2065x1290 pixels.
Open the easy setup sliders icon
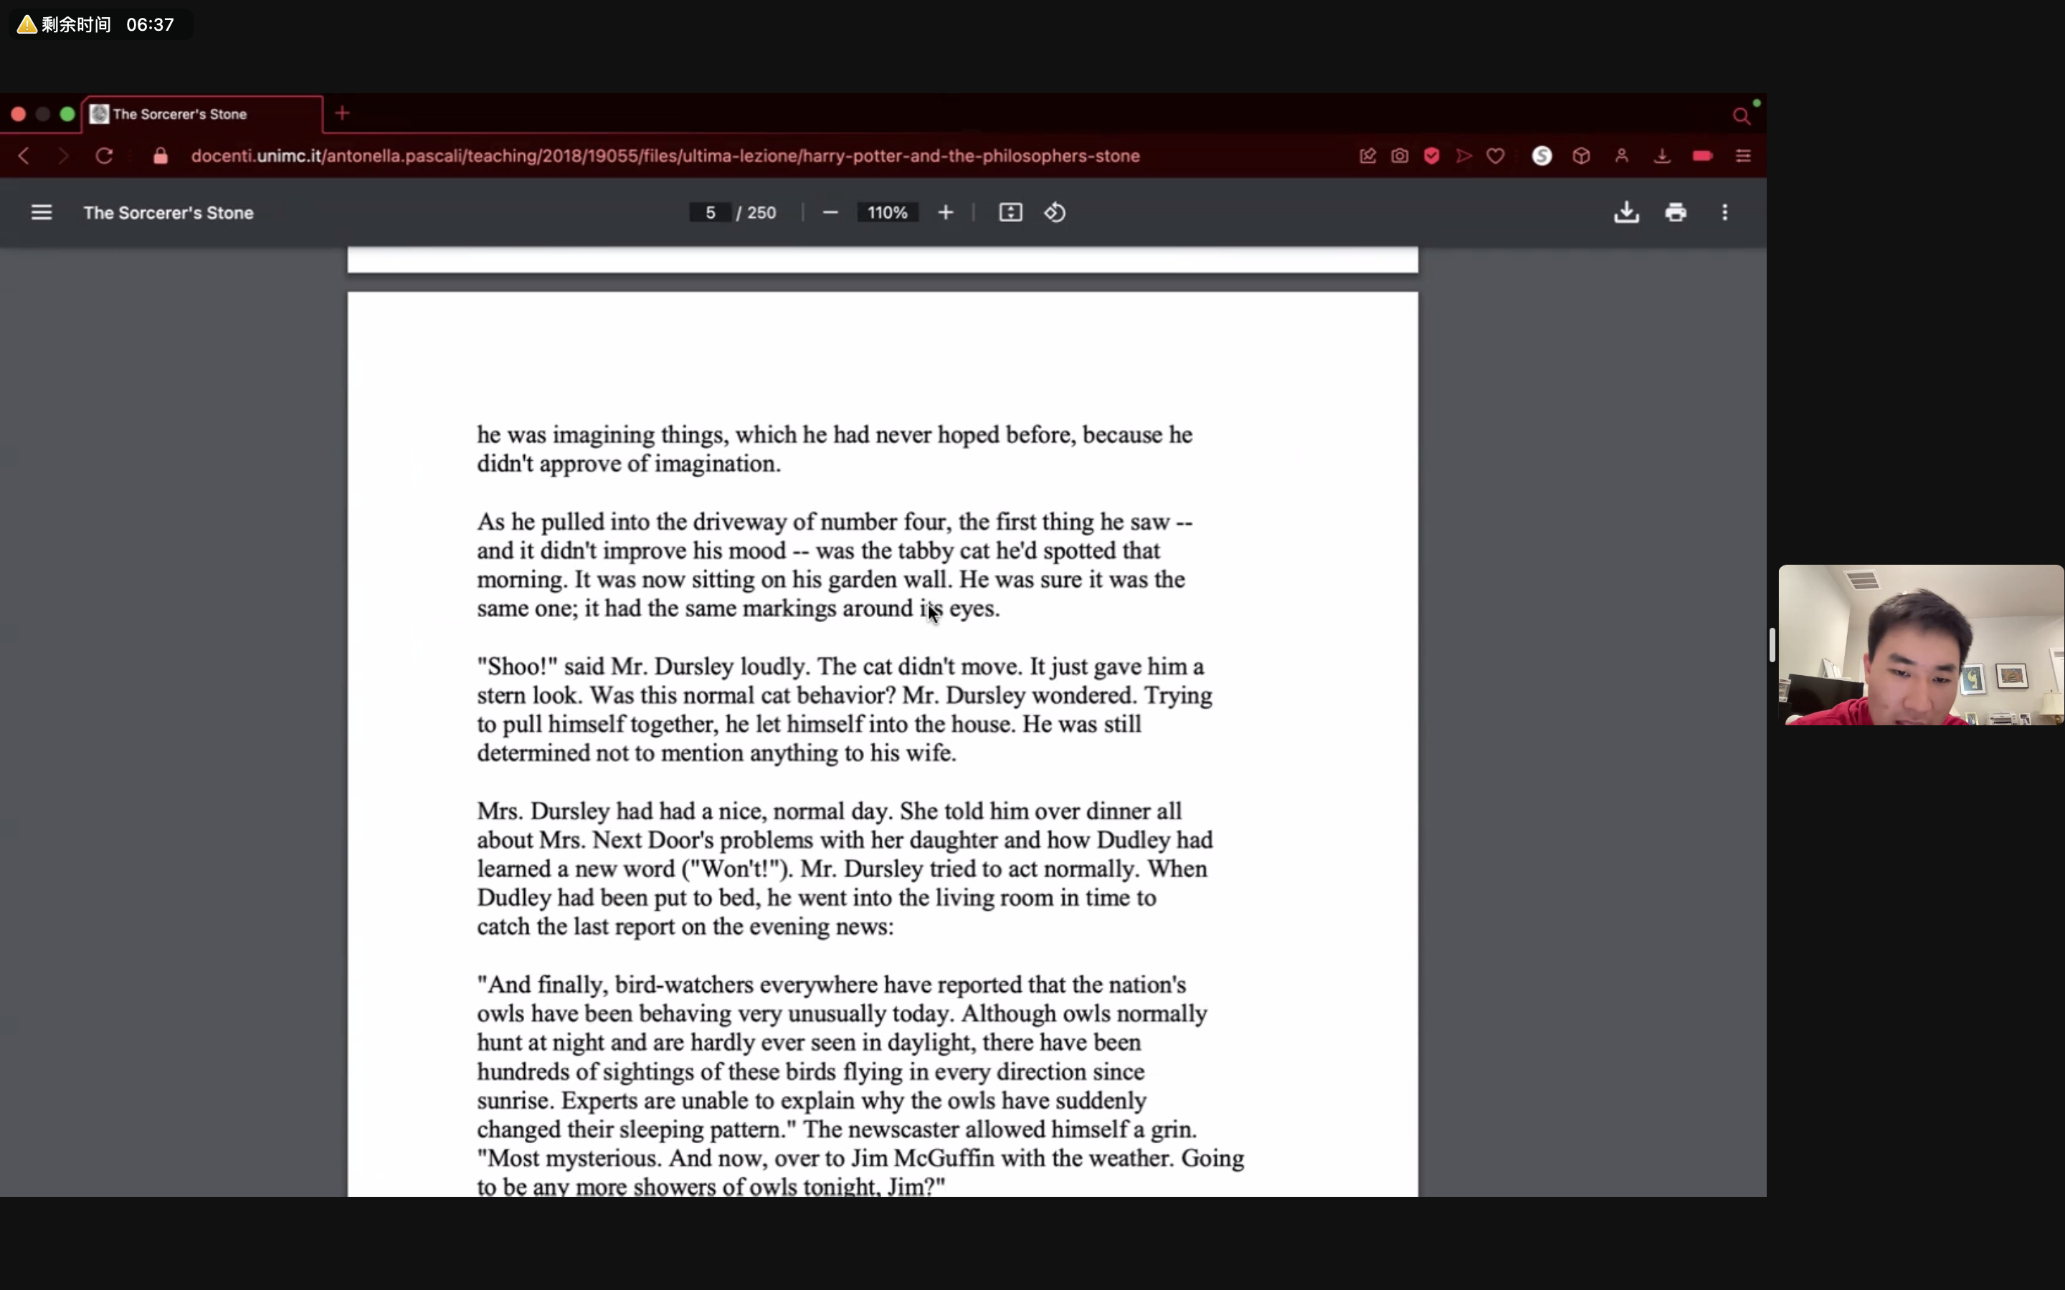[x=1743, y=156]
